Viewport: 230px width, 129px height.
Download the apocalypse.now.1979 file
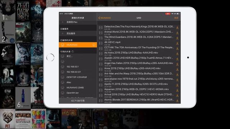click(x=177, y=80)
